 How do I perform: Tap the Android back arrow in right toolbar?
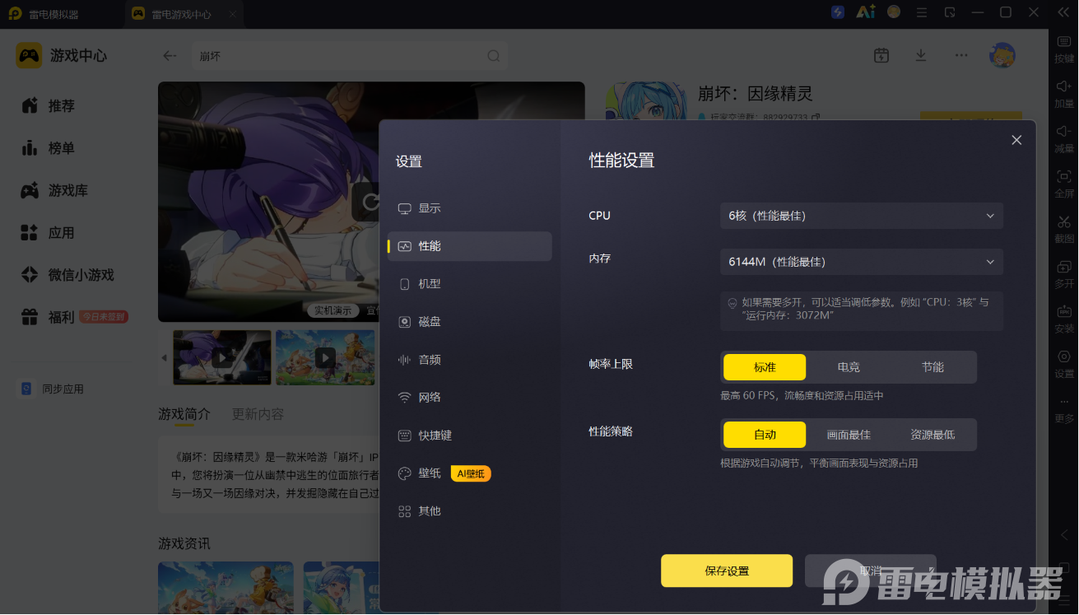(1064, 535)
